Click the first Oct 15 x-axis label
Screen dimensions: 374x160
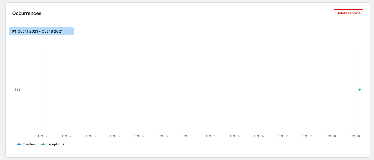coord(187,136)
